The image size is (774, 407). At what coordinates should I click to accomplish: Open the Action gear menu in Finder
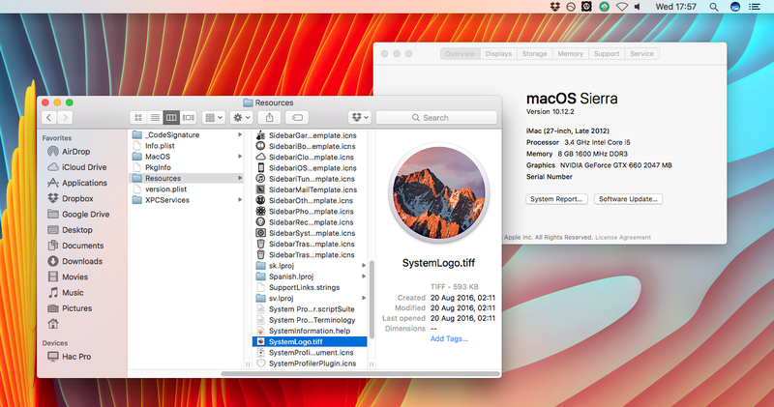coord(242,117)
